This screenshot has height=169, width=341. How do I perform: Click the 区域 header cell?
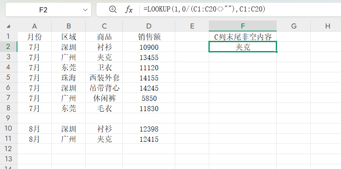[x=69, y=37]
